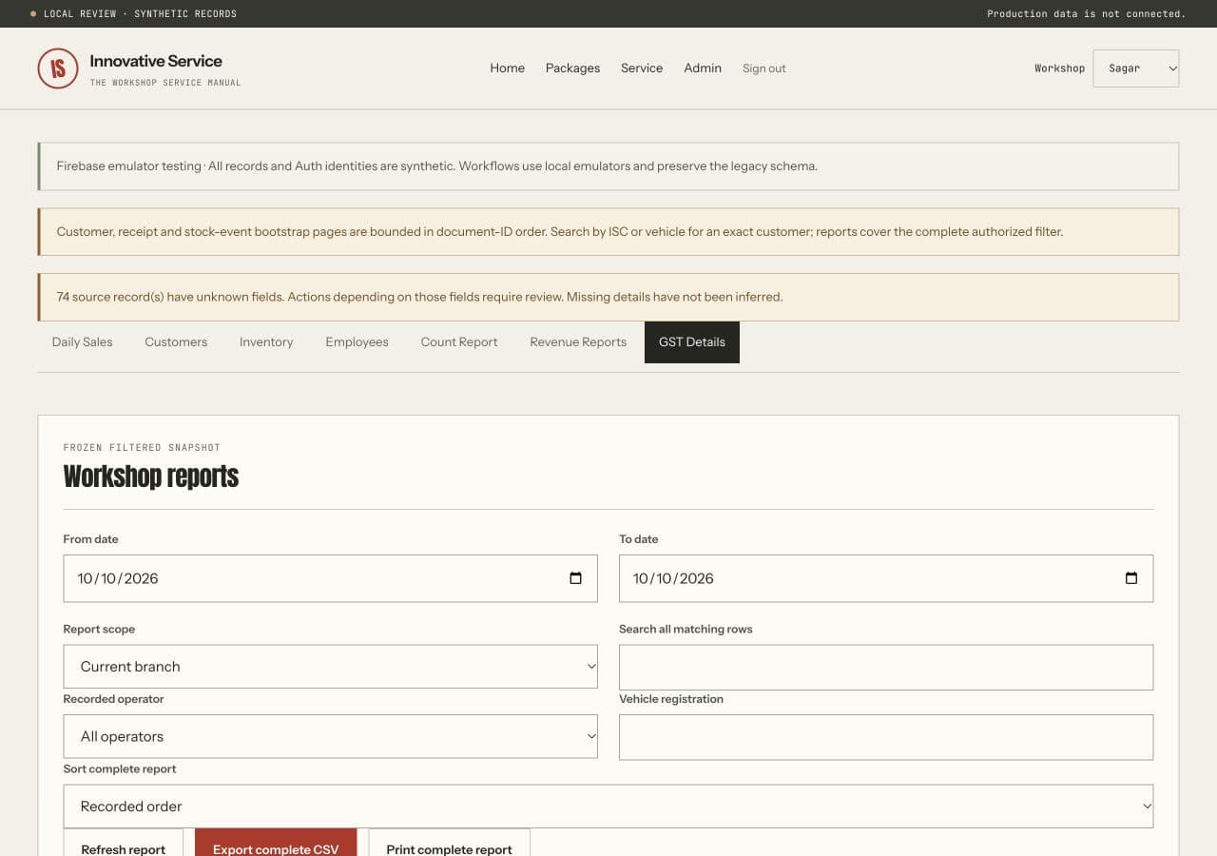The height and width of the screenshot is (856, 1217).
Task: Open the To date calendar picker icon
Action: [1131, 578]
